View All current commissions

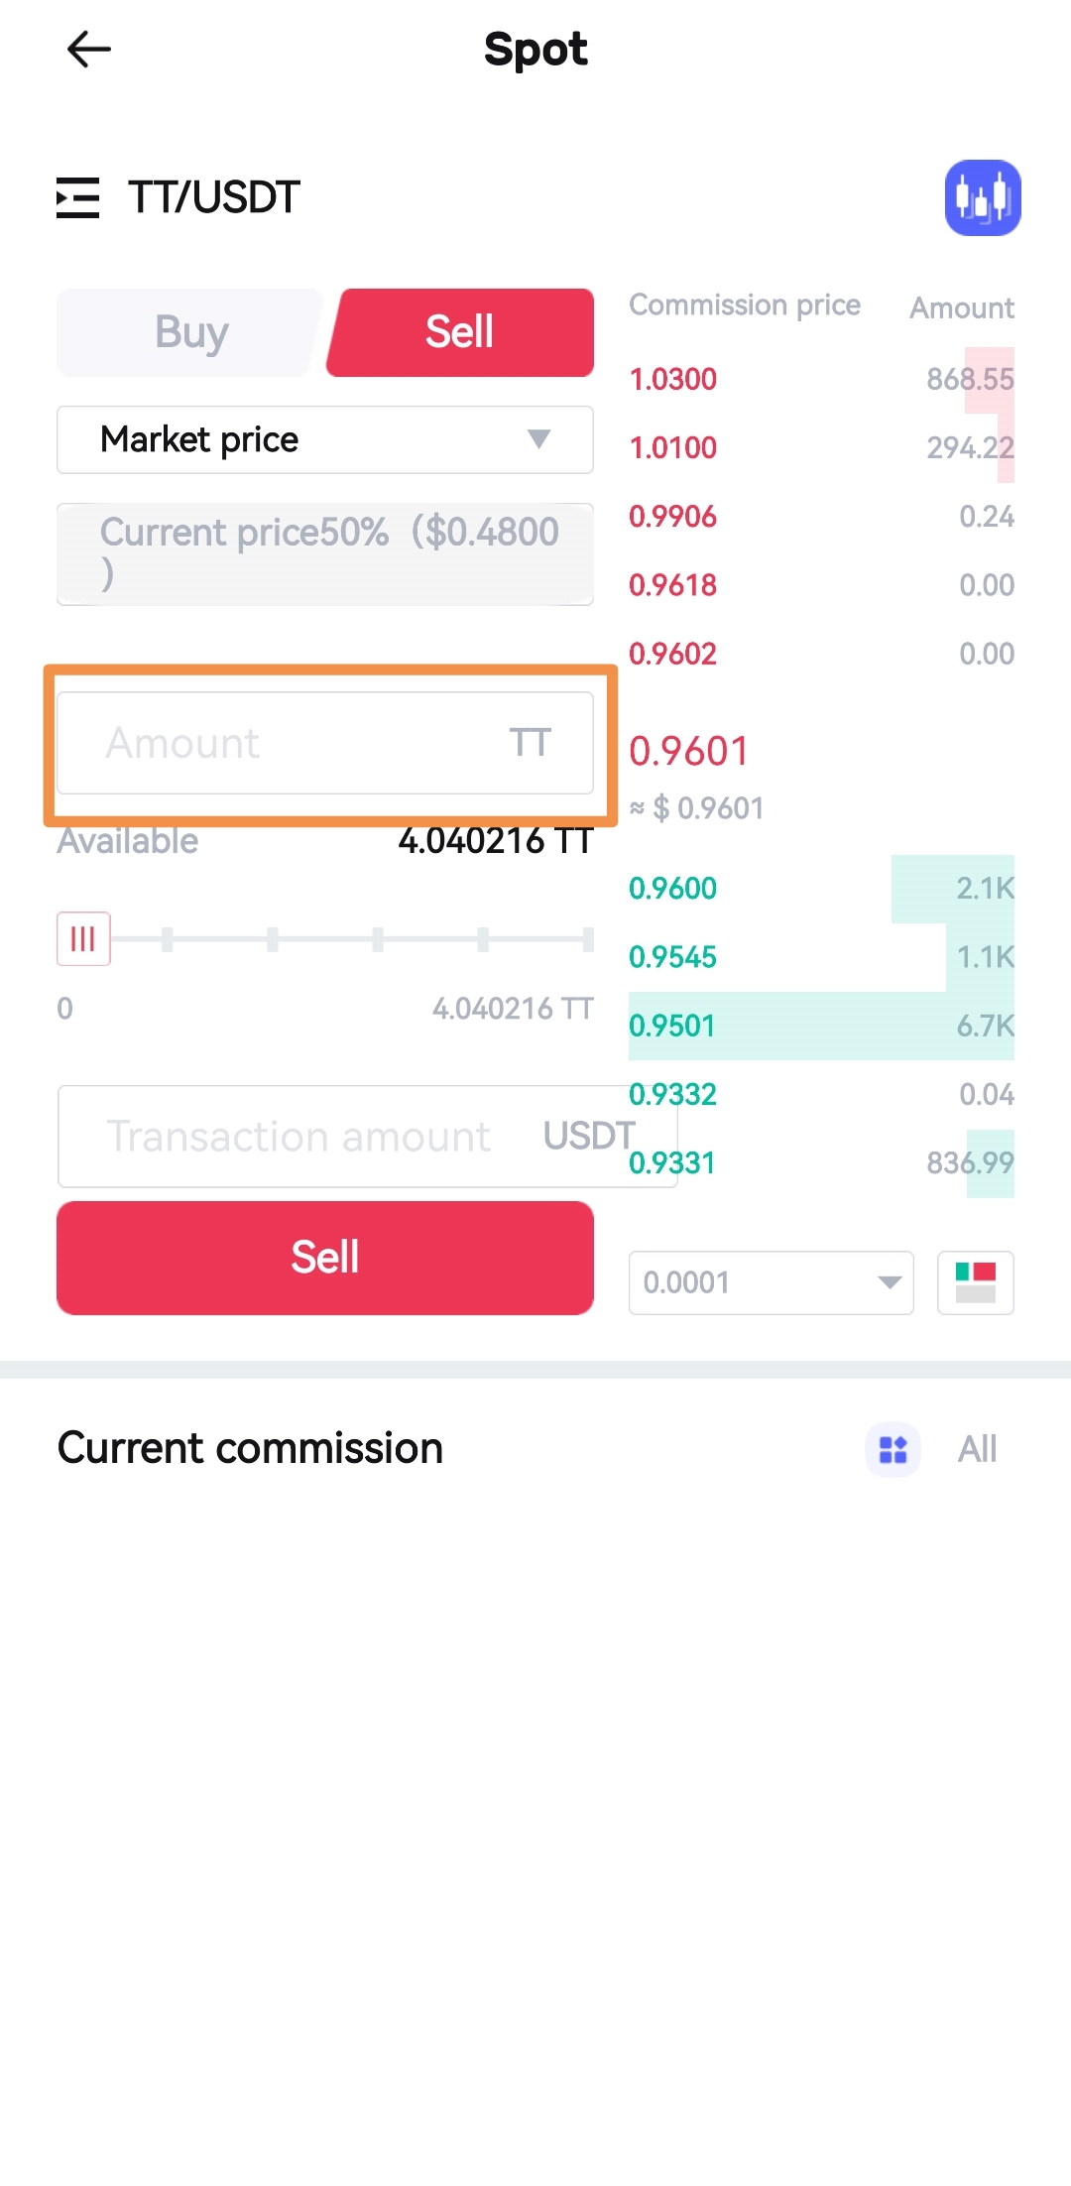(x=977, y=1449)
